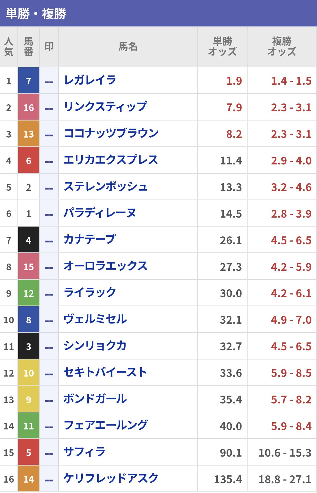The width and height of the screenshot is (317, 493).
Task: Click the 複勝オッズ column header
Action: click(x=281, y=47)
